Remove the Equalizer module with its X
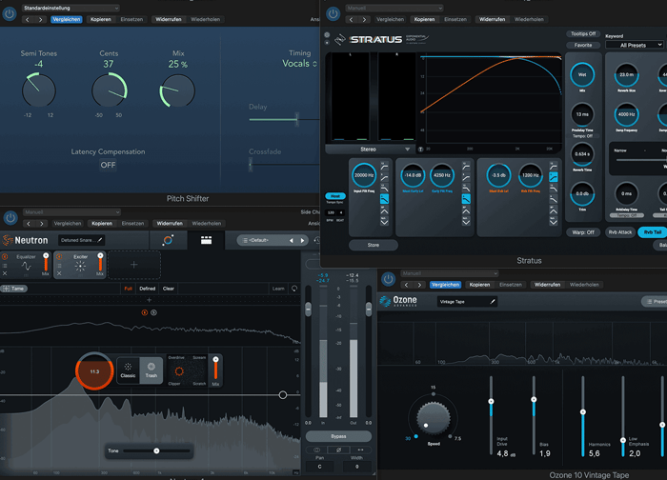This screenshot has height=480, width=667. point(5,273)
